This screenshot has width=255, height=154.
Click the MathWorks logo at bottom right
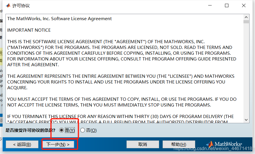[x=224, y=144]
